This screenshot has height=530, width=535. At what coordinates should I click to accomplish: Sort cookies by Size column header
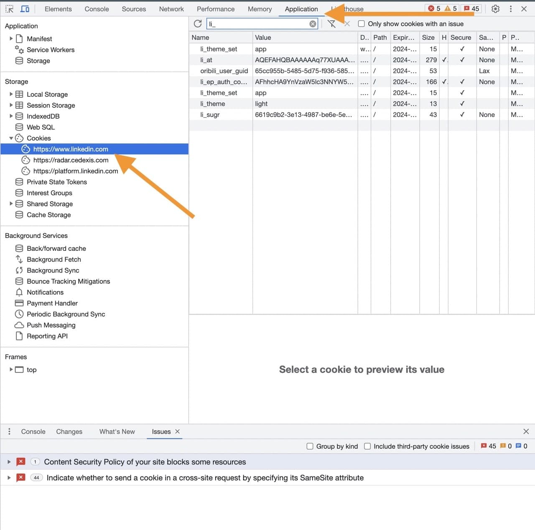(x=429, y=37)
